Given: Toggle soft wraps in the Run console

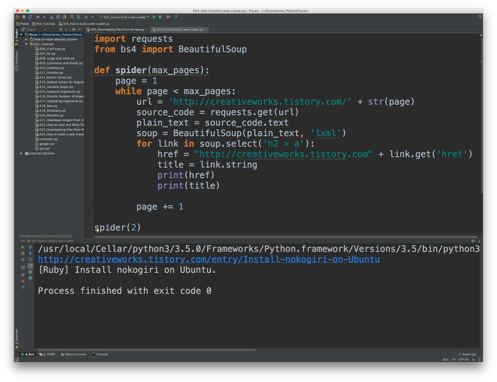Looking at the screenshot, I should click(30, 259).
